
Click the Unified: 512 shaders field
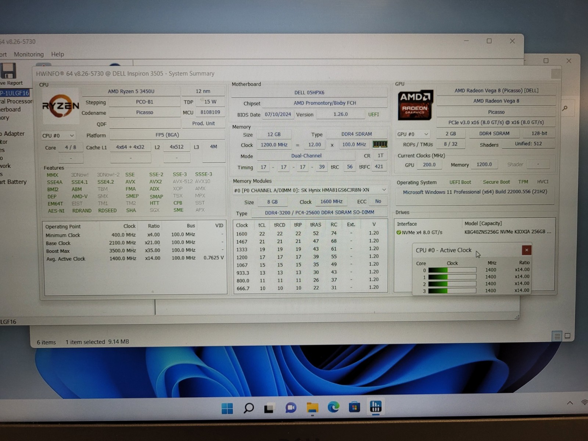(x=528, y=144)
